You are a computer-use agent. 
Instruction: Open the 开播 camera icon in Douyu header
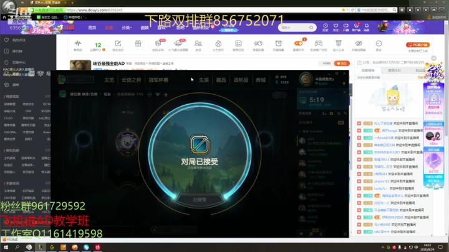pos(346,27)
